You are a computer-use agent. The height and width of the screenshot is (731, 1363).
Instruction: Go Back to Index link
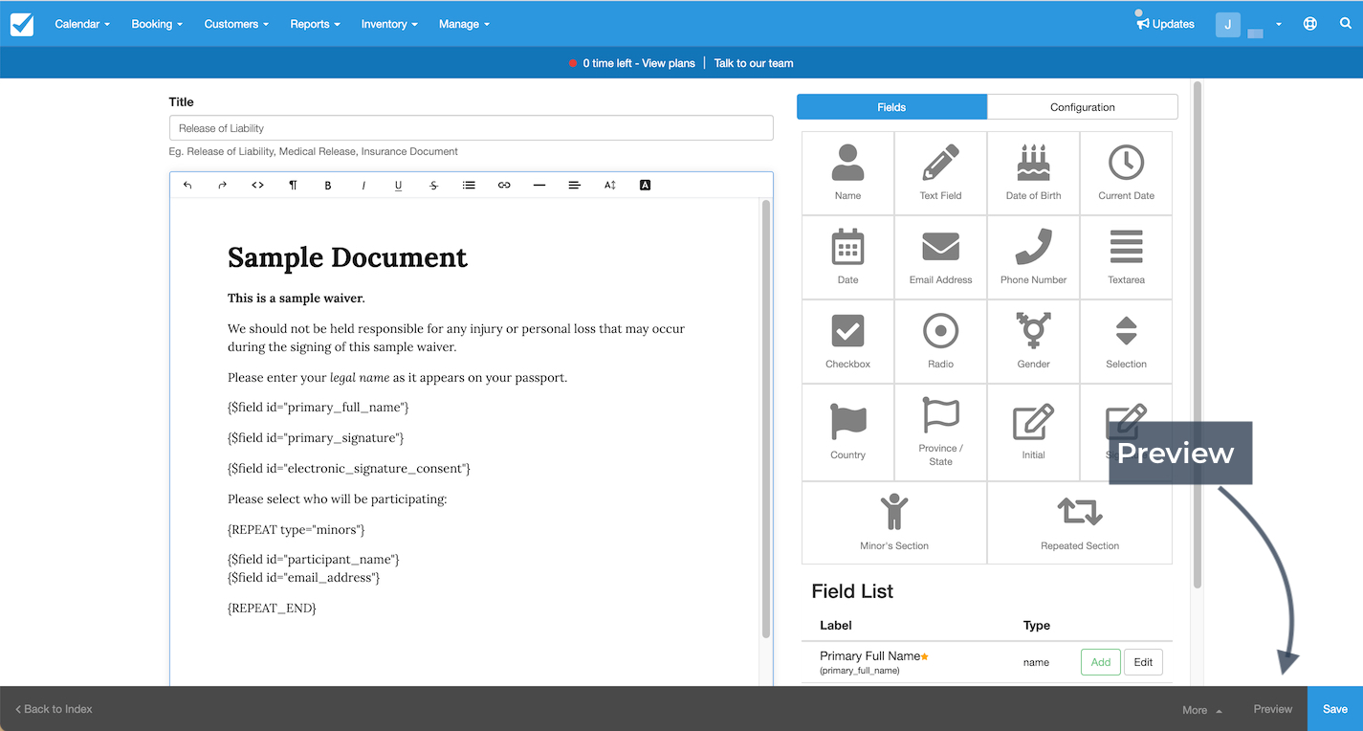pos(54,709)
